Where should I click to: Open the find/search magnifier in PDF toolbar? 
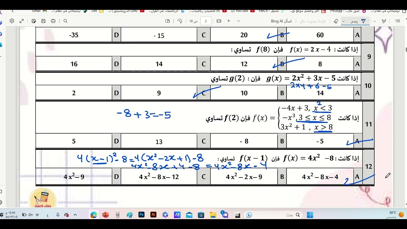coord(66,21)
